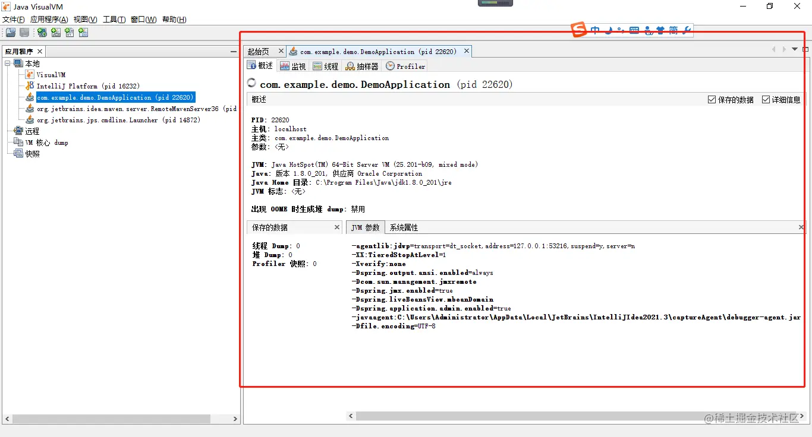Close the 应用程序 panel tab
The height and width of the screenshot is (437, 812).
click(x=40, y=52)
